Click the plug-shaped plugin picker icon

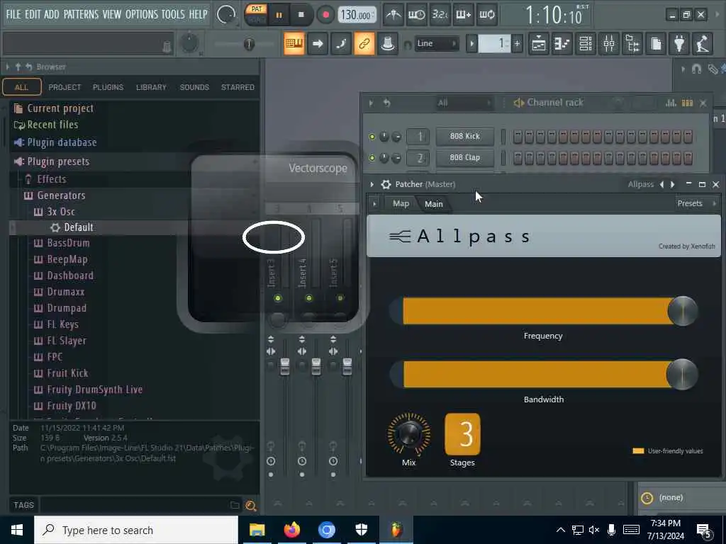click(679, 44)
